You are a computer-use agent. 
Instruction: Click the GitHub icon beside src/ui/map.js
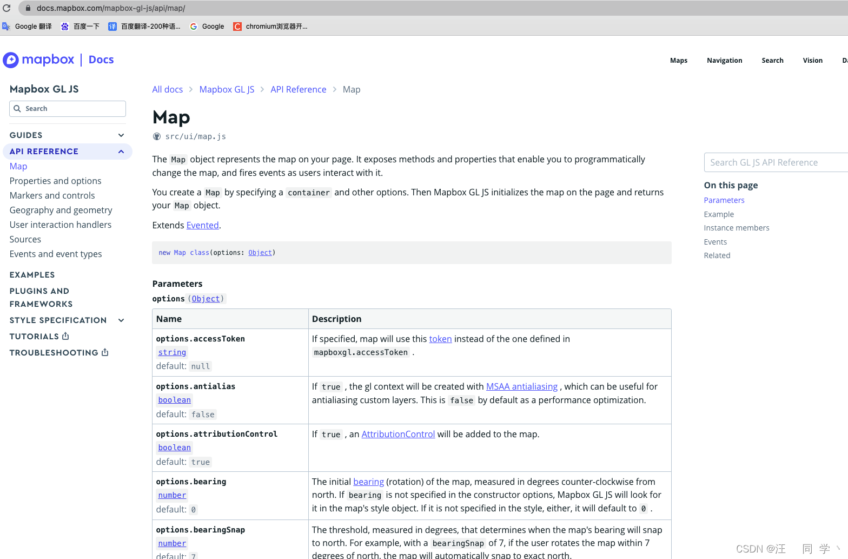pos(157,136)
